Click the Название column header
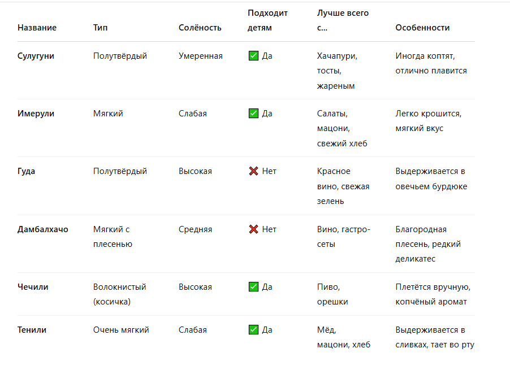The height and width of the screenshot is (370, 510). [x=37, y=28]
